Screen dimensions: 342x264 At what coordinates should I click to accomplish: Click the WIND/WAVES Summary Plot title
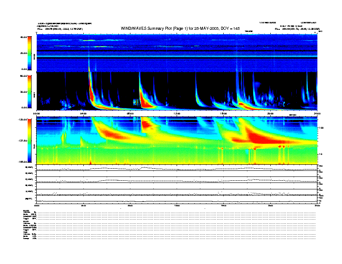coord(180,28)
